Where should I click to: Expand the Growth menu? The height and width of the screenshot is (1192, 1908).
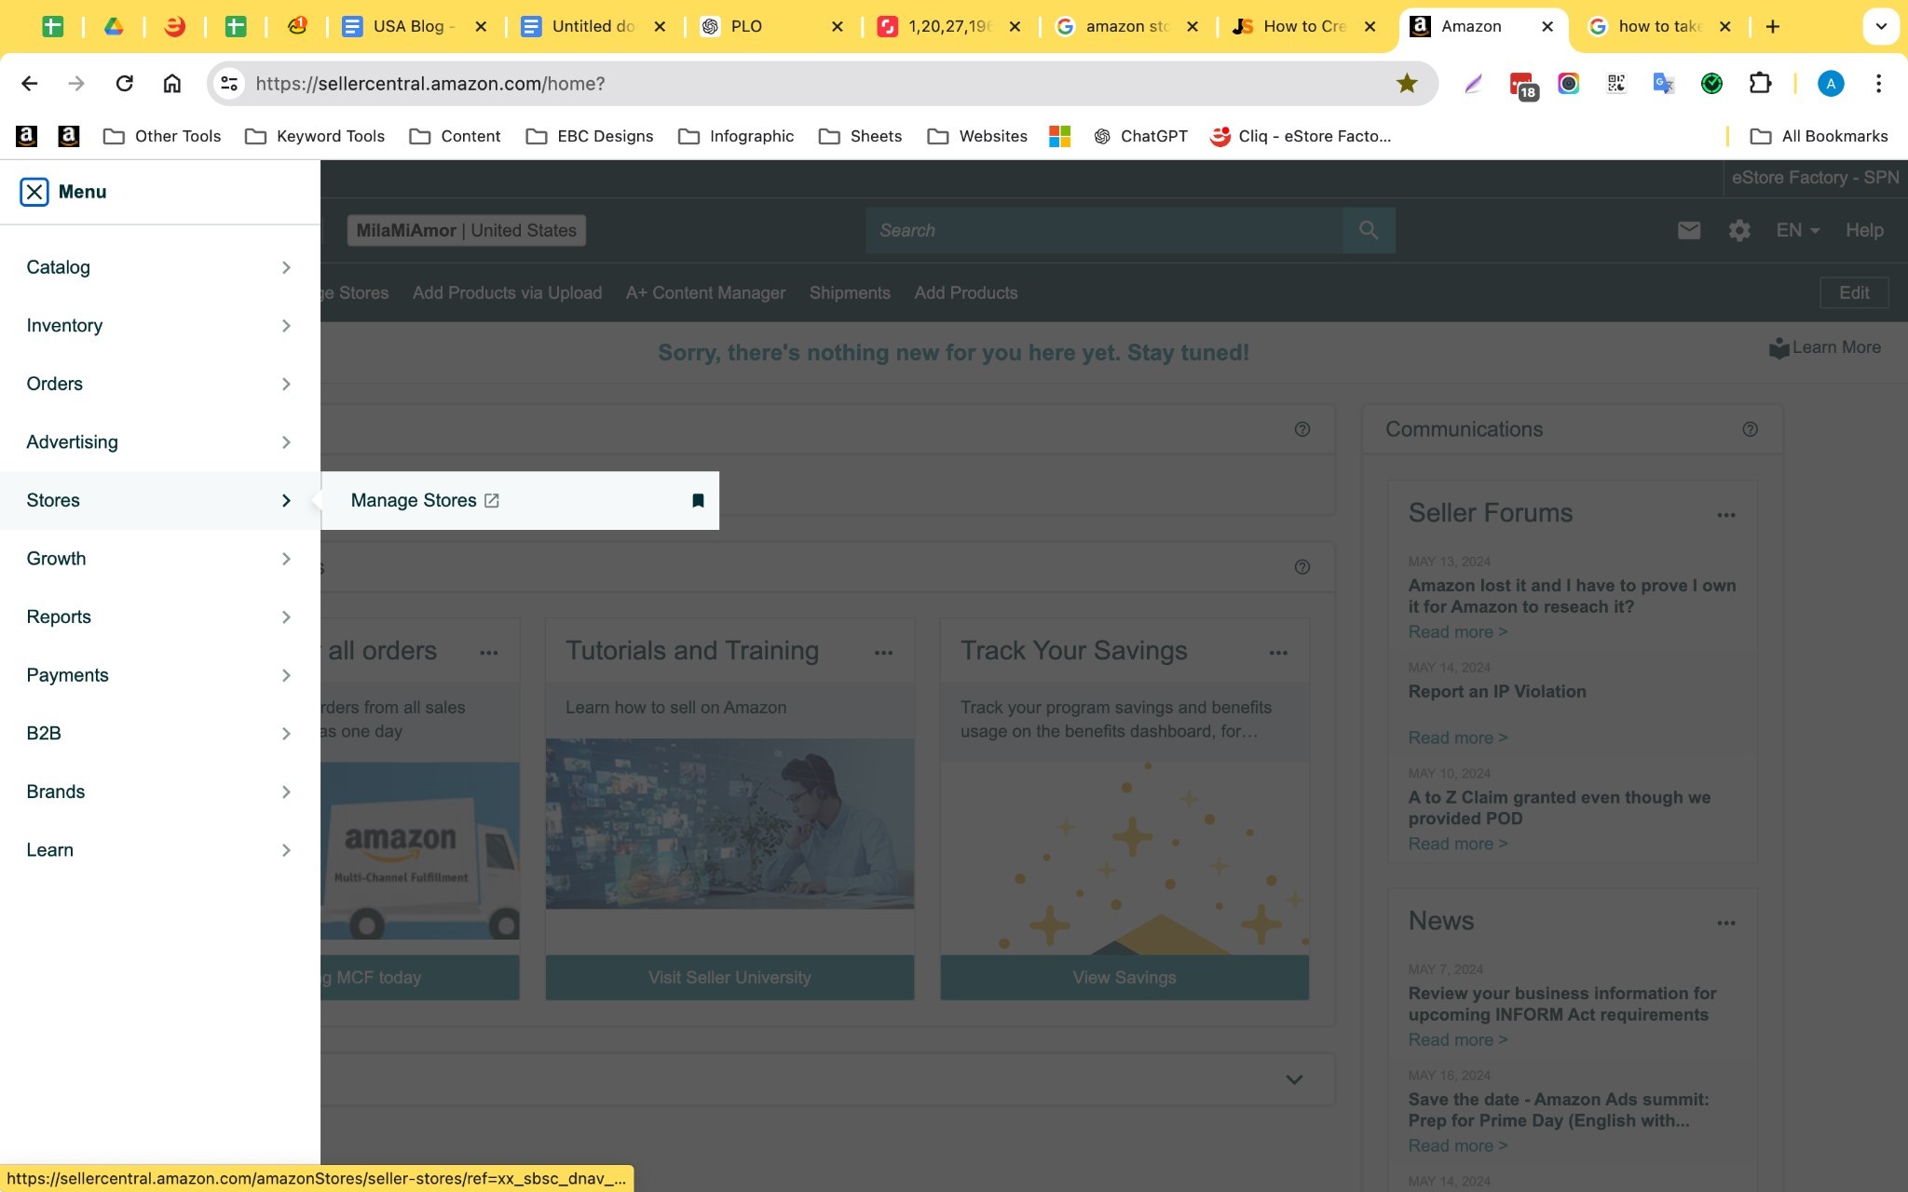(160, 559)
